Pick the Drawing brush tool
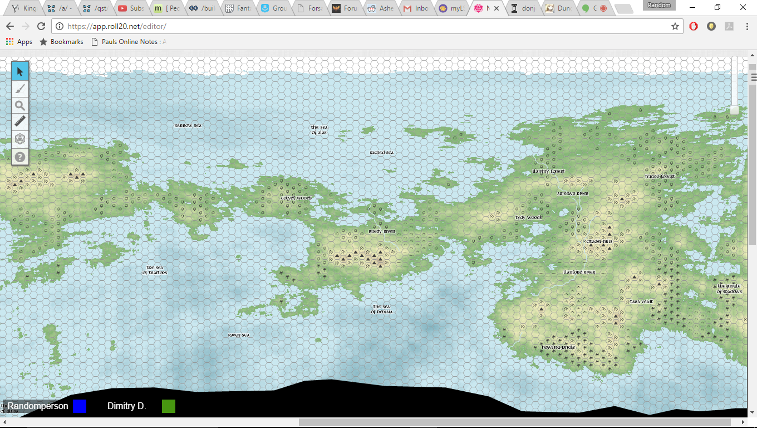 click(20, 88)
